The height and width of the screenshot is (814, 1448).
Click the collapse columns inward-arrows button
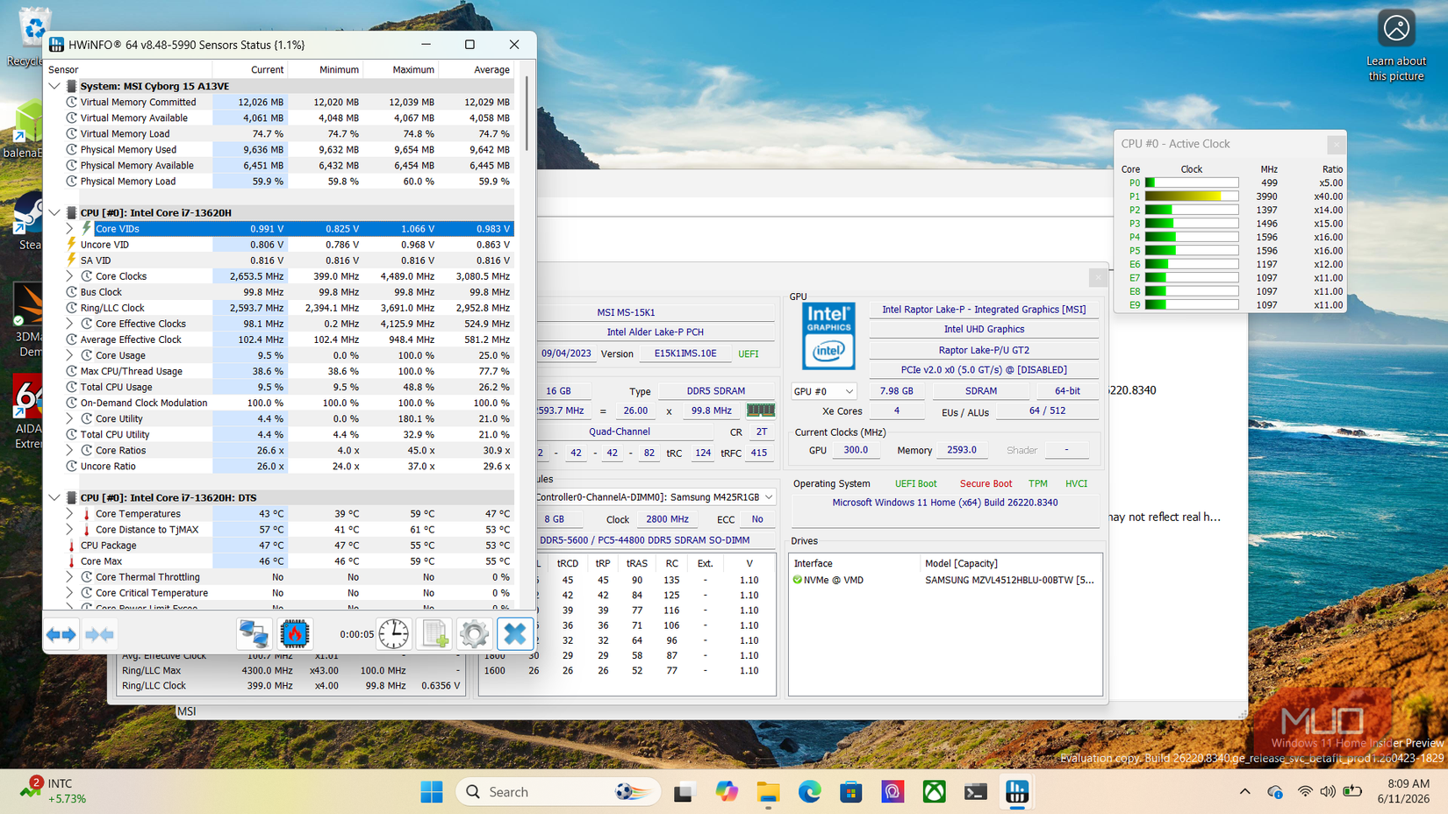click(99, 633)
